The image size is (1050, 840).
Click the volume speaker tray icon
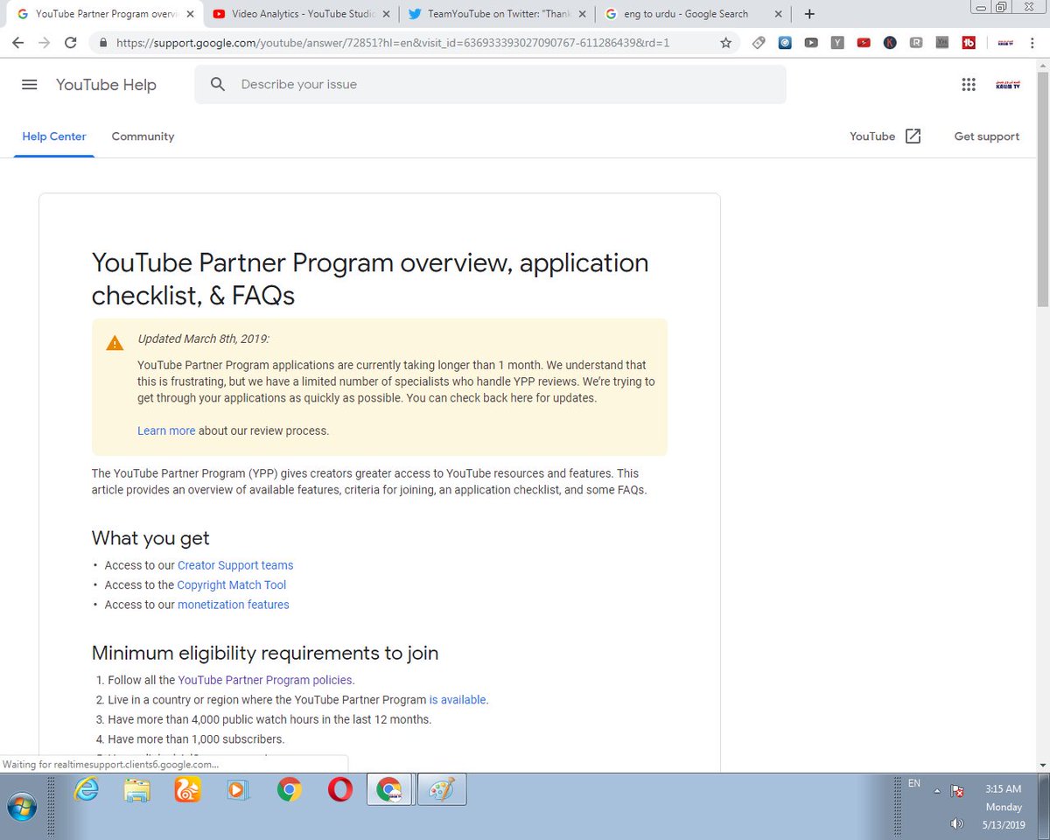956,823
